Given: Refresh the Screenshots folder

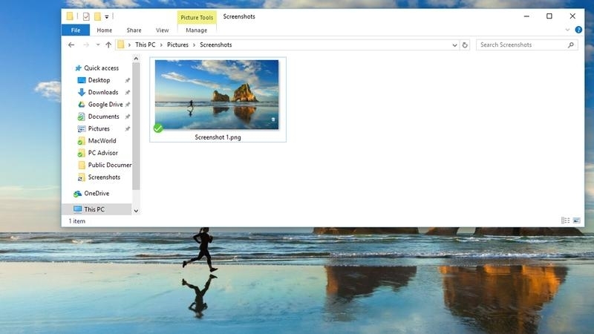Looking at the screenshot, I should click(x=465, y=45).
